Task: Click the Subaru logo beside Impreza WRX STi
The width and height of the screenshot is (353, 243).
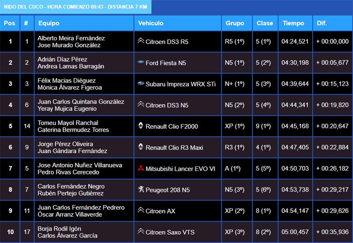Action: pos(141,83)
